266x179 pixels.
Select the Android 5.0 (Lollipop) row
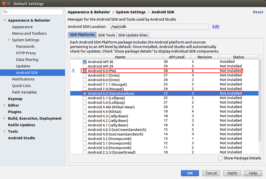click(164, 103)
